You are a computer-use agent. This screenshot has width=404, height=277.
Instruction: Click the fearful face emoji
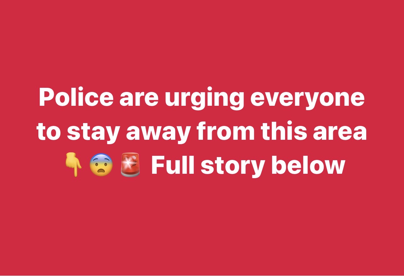pyautogui.click(x=101, y=165)
